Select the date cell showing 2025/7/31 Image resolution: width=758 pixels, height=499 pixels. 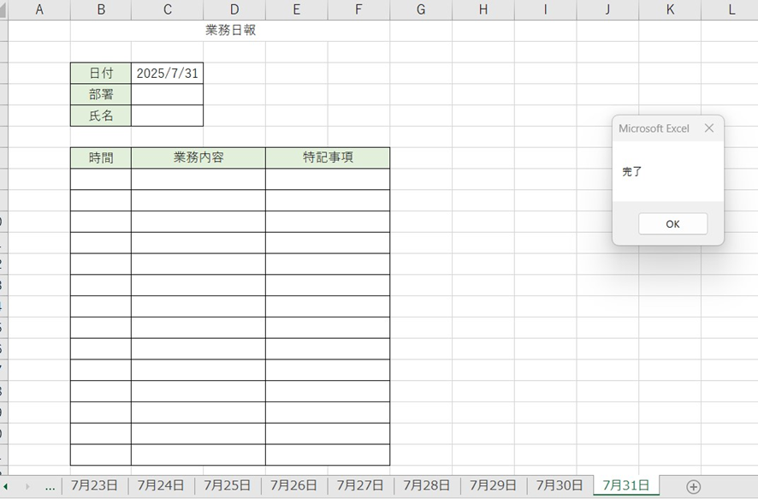click(167, 74)
